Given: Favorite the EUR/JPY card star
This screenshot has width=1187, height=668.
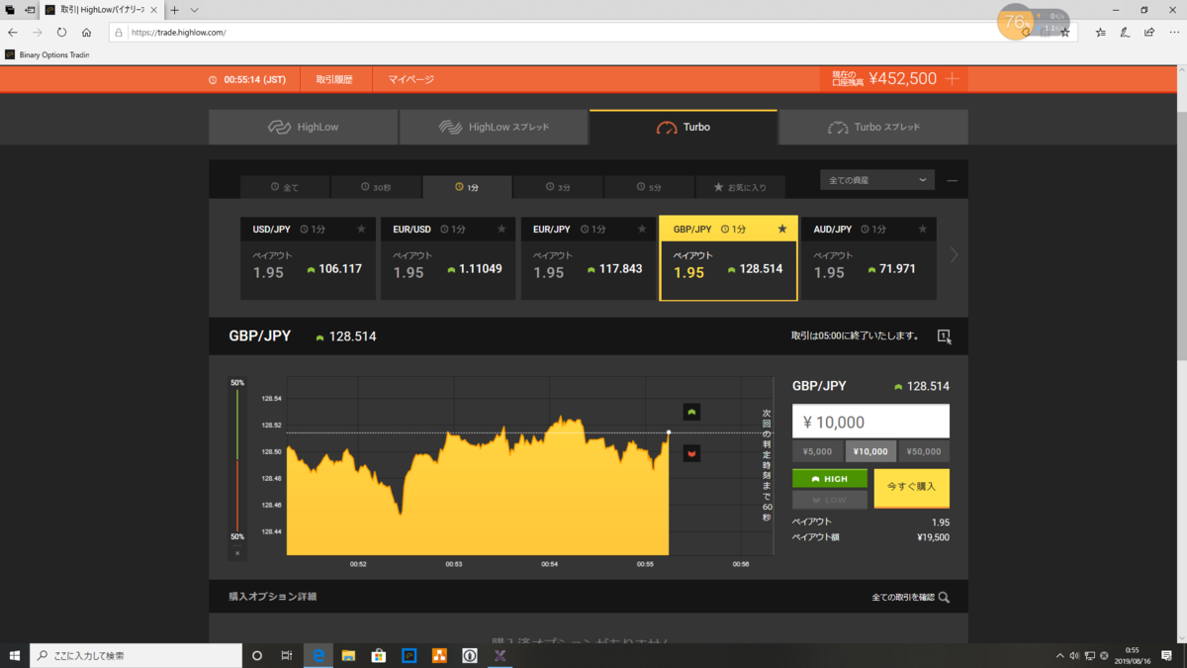Looking at the screenshot, I should [x=642, y=230].
